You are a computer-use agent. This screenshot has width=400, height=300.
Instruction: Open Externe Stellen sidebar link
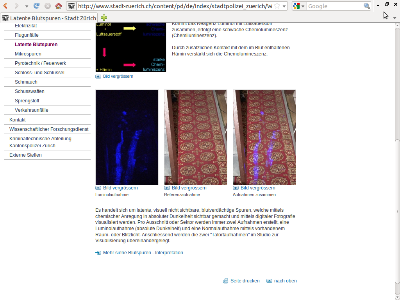25,155
